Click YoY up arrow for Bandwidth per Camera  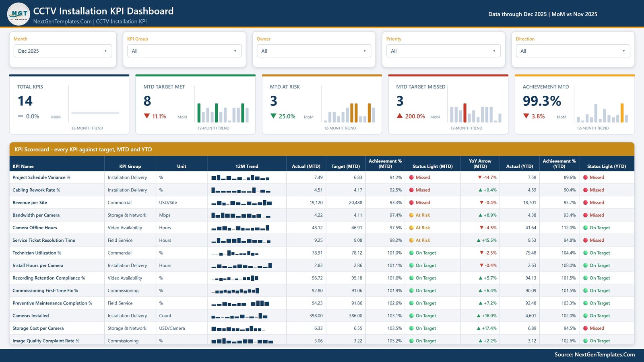click(x=480, y=215)
